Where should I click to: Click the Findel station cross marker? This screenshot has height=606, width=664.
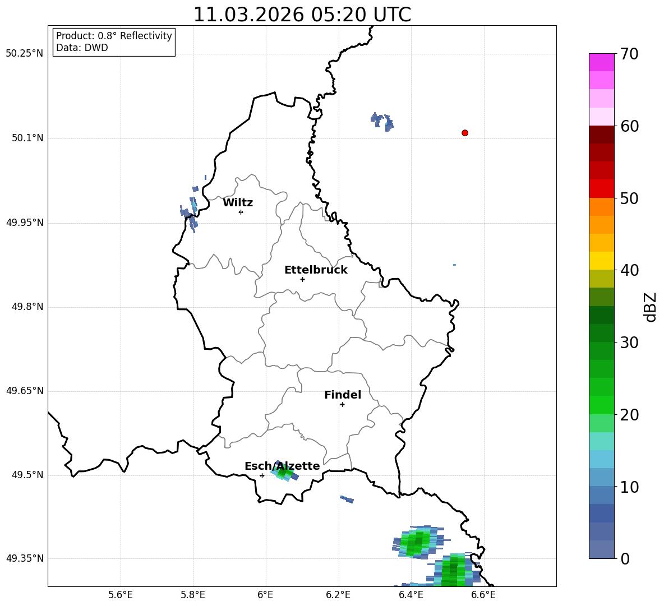[x=342, y=405]
